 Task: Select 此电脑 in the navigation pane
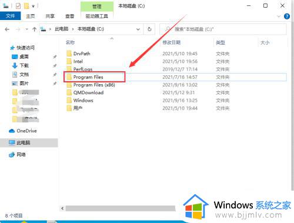pos(29,142)
